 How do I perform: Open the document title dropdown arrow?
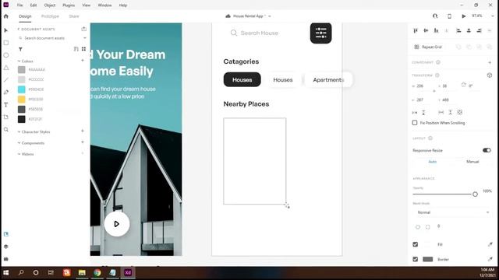[x=270, y=16]
